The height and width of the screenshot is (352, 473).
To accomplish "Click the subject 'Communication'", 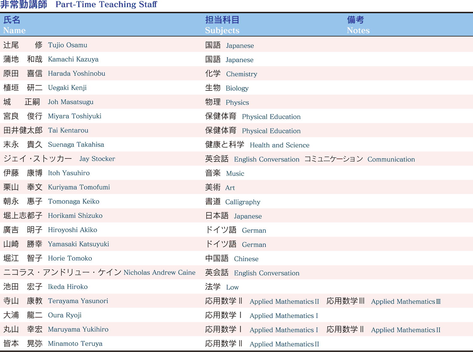I will (x=391, y=159).
